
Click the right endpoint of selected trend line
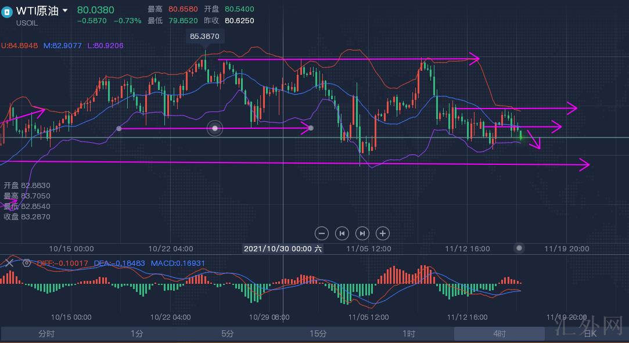[311, 128]
